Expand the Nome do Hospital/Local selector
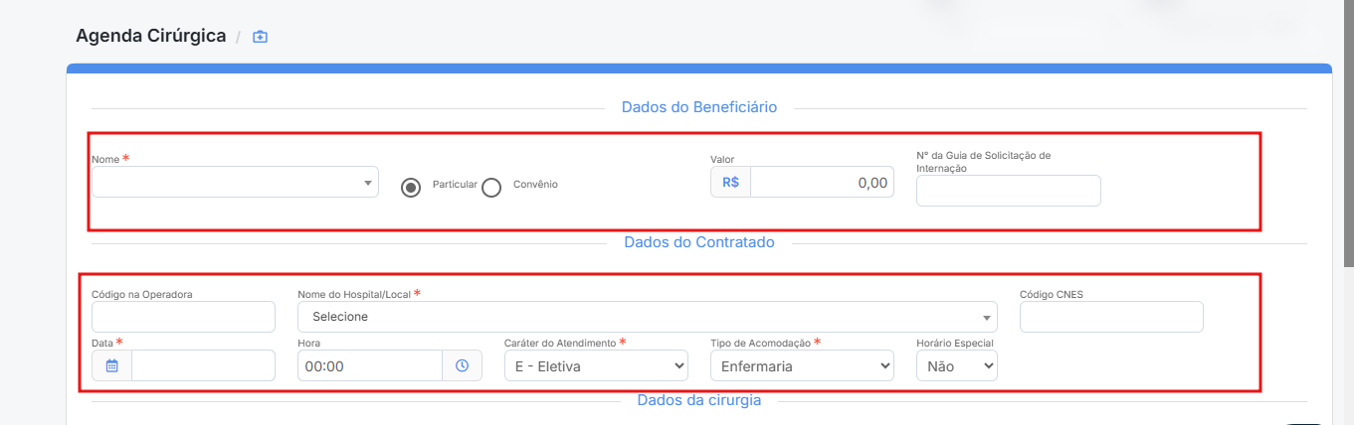Image resolution: width=1354 pixels, height=425 pixels. click(647, 317)
